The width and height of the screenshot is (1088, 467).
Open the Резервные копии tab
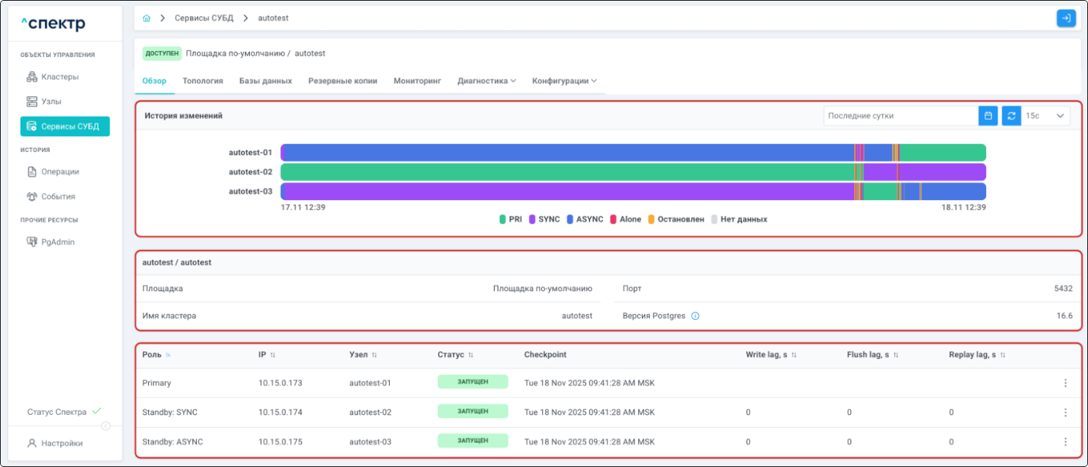pyautogui.click(x=342, y=81)
